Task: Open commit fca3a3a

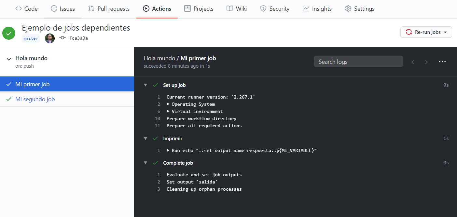Action: pyautogui.click(x=78, y=38)
